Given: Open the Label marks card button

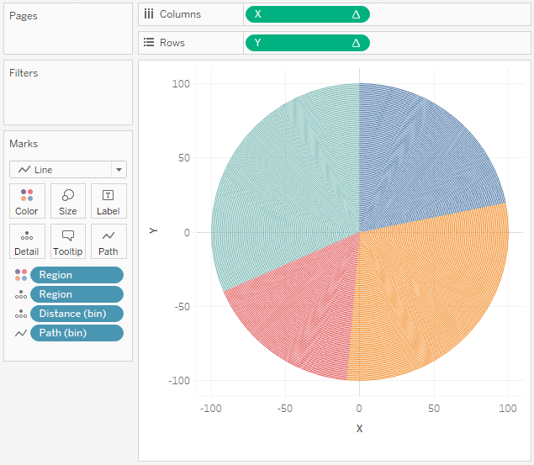Looking at the screenshot, I should 108,201.
